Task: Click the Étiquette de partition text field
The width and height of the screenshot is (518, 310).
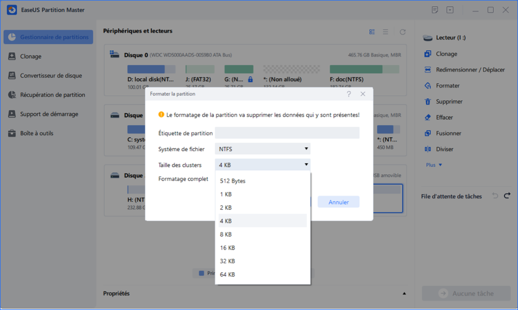Action: coord(287,133)
